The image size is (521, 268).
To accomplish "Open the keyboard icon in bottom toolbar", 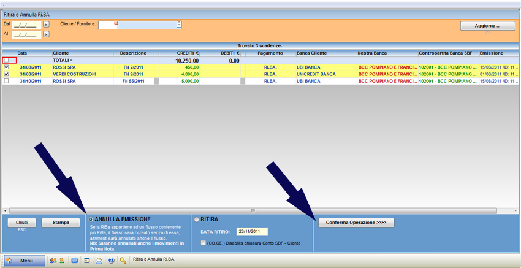I will (75, 261).
